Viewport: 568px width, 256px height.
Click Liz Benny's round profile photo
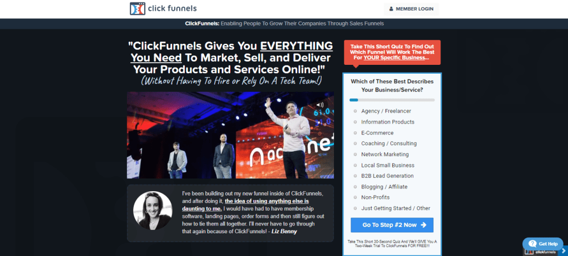(x=153, y=210)
